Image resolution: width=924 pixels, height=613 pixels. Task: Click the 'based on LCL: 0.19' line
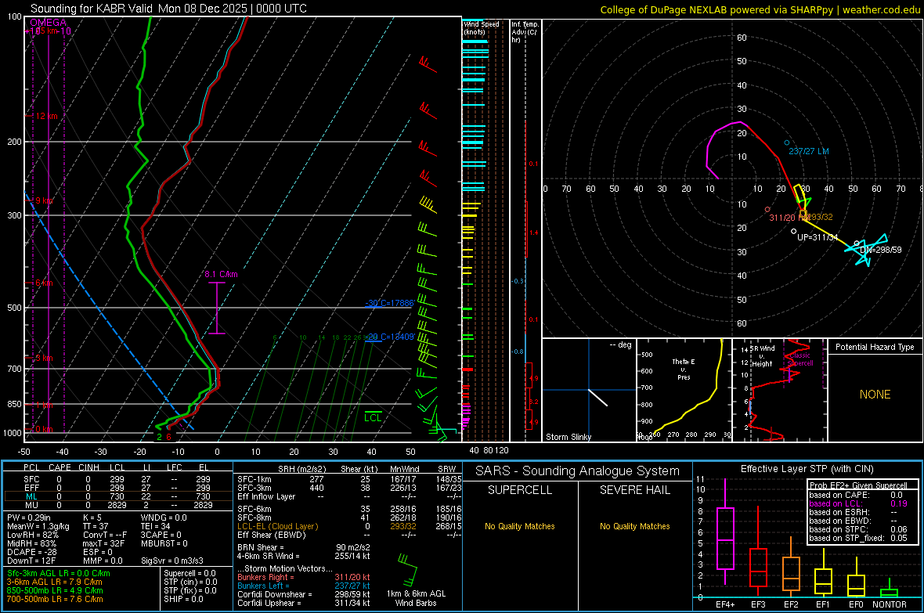pos(858,503)
